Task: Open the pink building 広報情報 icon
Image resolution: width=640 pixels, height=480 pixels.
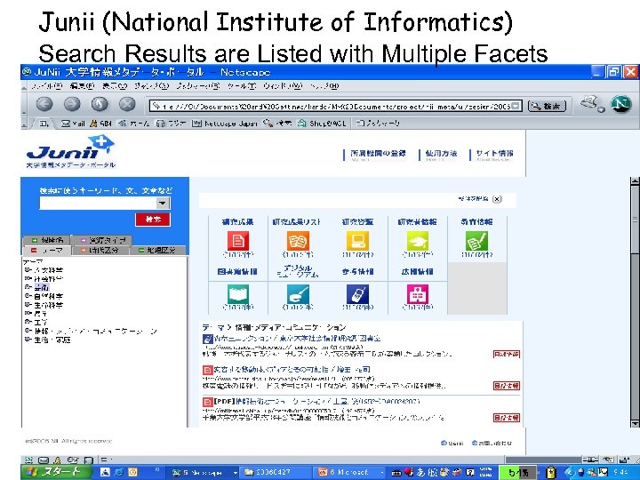Action: (x=417, y=294)
